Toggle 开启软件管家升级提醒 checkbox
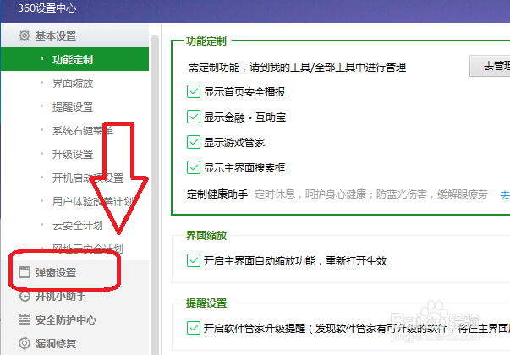The image size is (510, 355). (194, 328)
